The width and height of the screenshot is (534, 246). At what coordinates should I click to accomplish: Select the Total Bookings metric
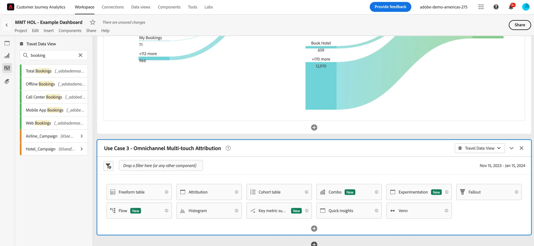(x=54, y=71)
